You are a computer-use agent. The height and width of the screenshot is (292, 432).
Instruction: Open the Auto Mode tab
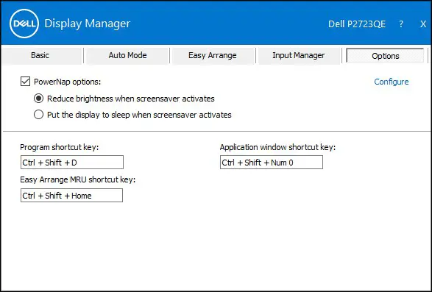127,55
